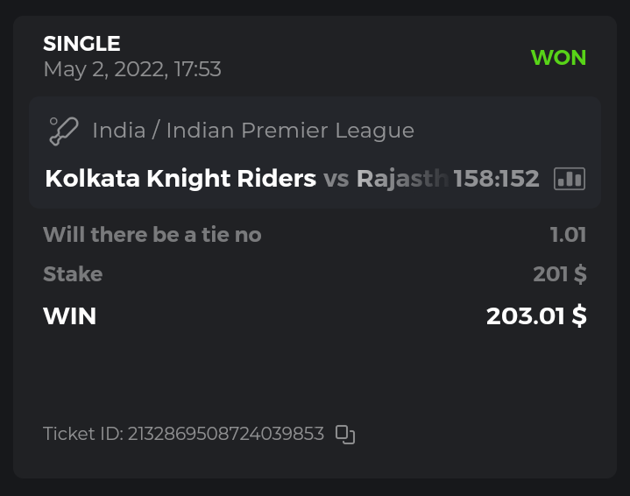630x496 pixels.
Task: Open match statistics bar chart icon
Action: [570, 179]
